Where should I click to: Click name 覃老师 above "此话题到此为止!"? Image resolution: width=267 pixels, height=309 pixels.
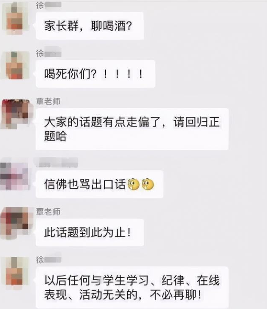tap(48, 212)
